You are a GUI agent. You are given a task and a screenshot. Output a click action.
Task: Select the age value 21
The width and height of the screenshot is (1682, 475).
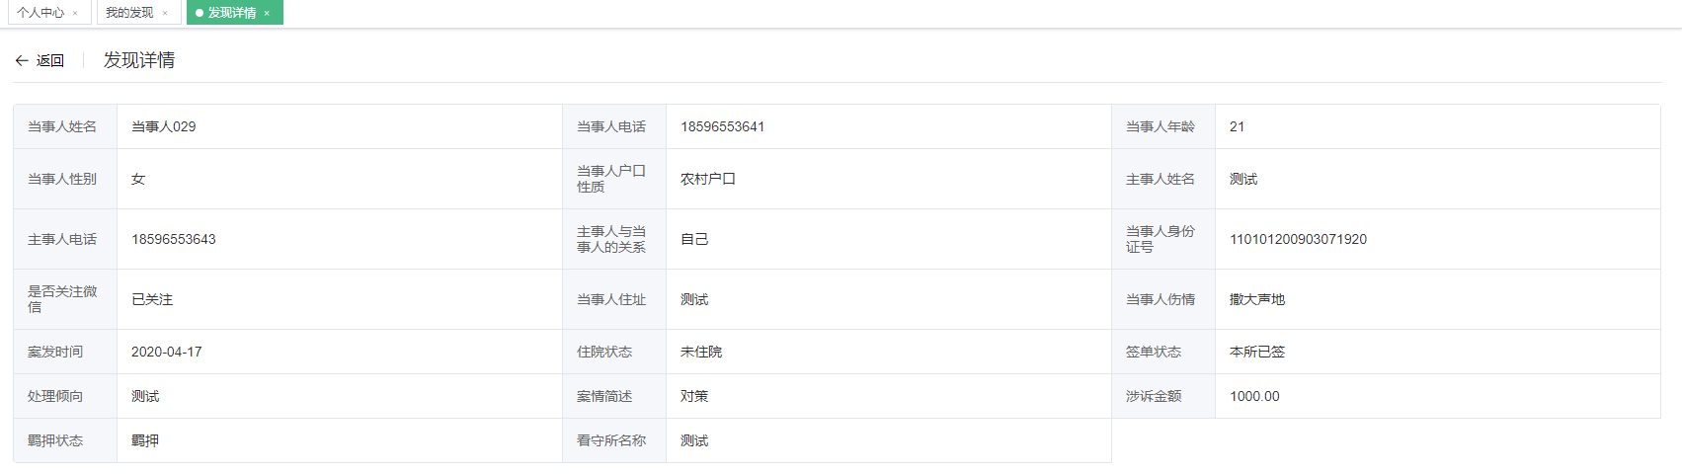pyautogui.click(x=1237, y=126)
